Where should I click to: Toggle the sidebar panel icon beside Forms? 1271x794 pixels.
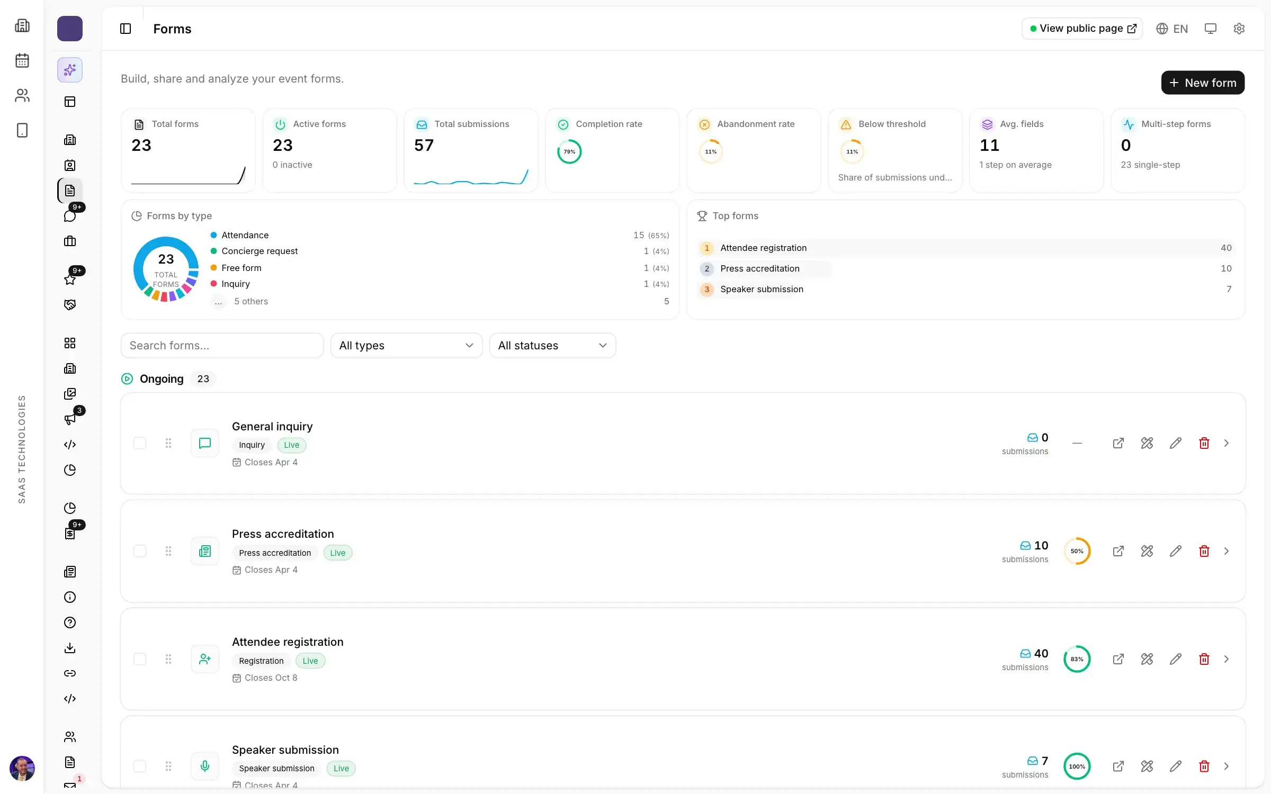click(x=126, y=29)
